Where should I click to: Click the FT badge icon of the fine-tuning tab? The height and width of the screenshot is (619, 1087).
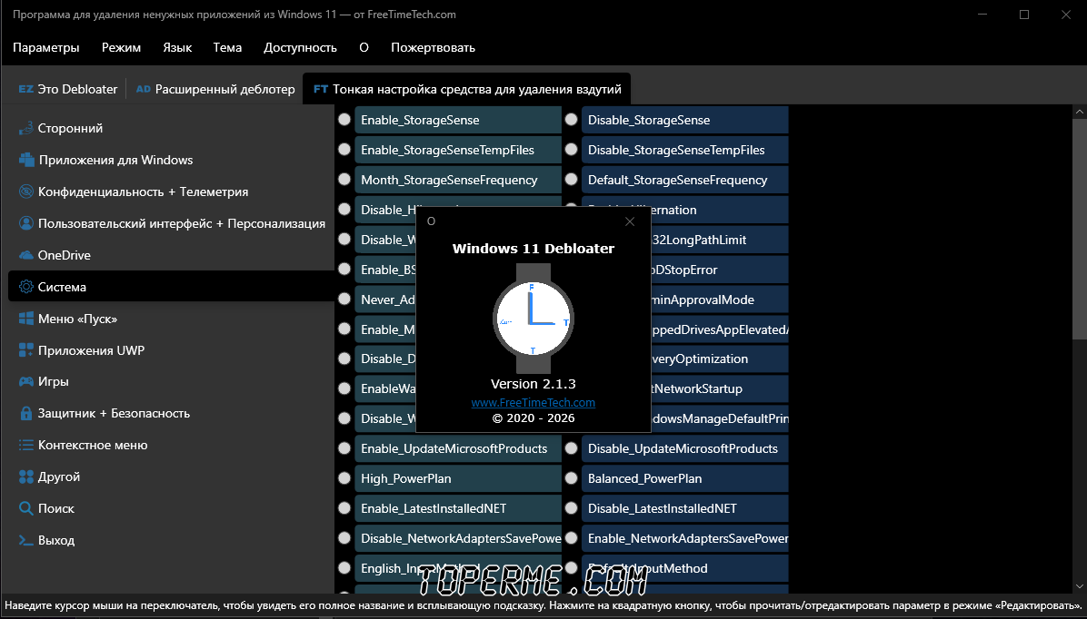click(x=320, y=89)
